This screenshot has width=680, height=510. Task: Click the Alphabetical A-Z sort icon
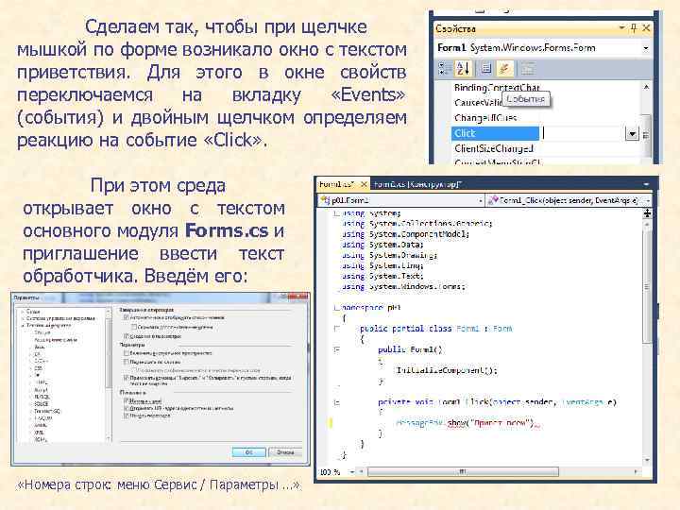click(463, 68)
